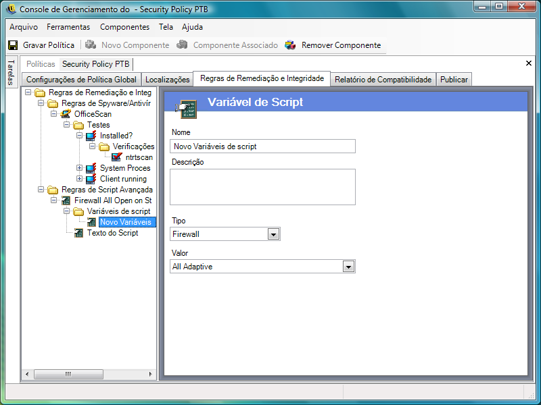The height and width of the screenshot is (405, 541).
Task: Click the Variável de Script header icon
Action: point(187,109)
